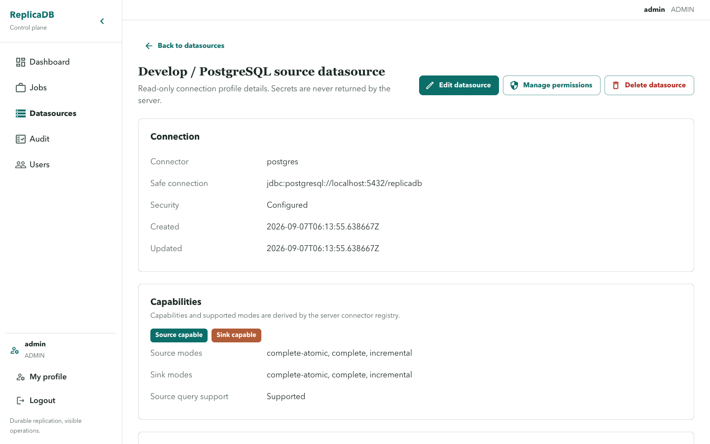Click the ReplicaDB logo title
This screenshot has height=444, width=710.
point(32,15)
